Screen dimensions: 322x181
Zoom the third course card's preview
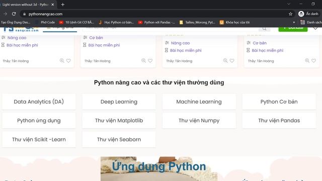[x=225, y=60]
